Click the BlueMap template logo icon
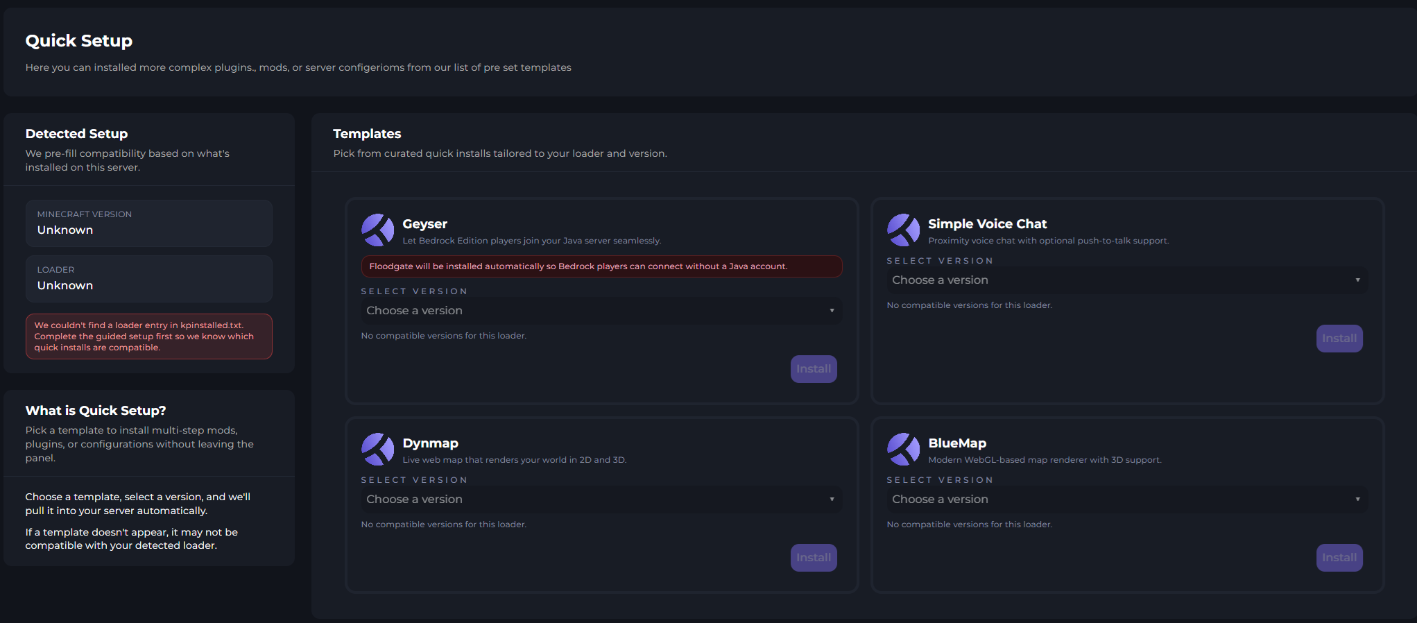1417x623 pixels. point(903,450)
